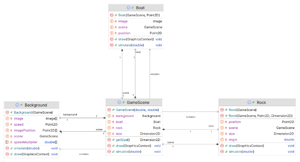Select draw(GraphicsContext) method in Rock class
The image size is (300, 162).
pos(246,145)
